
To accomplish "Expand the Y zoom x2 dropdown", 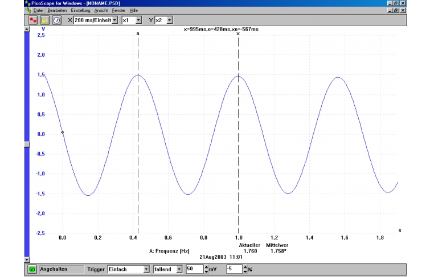I will (x=170, y=20).
